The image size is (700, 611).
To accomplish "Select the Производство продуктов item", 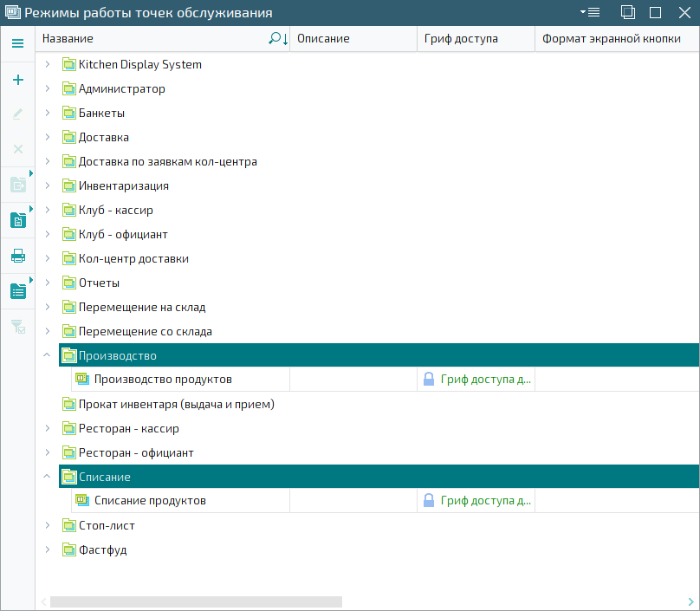I will [163, 380].
